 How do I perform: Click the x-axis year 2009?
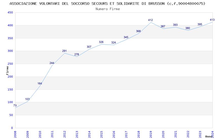[x=27, y=134]
